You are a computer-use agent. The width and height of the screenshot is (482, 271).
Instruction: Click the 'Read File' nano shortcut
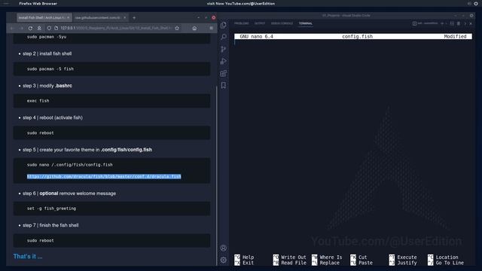pyautogui.click(x=289, y=263)
